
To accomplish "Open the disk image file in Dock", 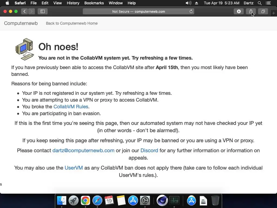I will pyautogui.click(x=203, y=201).
